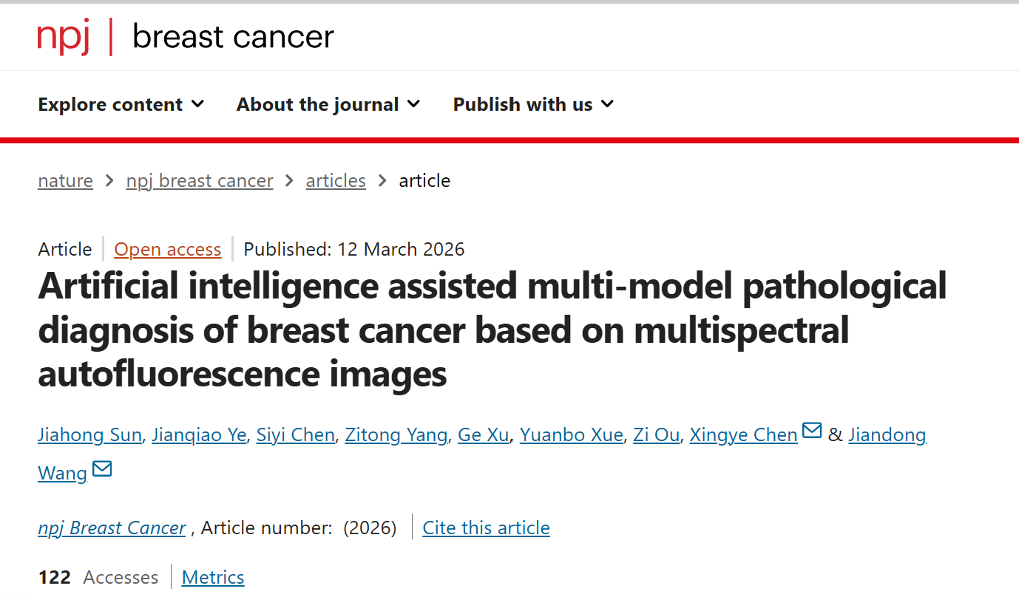Open the Open access link

tap(168, 250)
